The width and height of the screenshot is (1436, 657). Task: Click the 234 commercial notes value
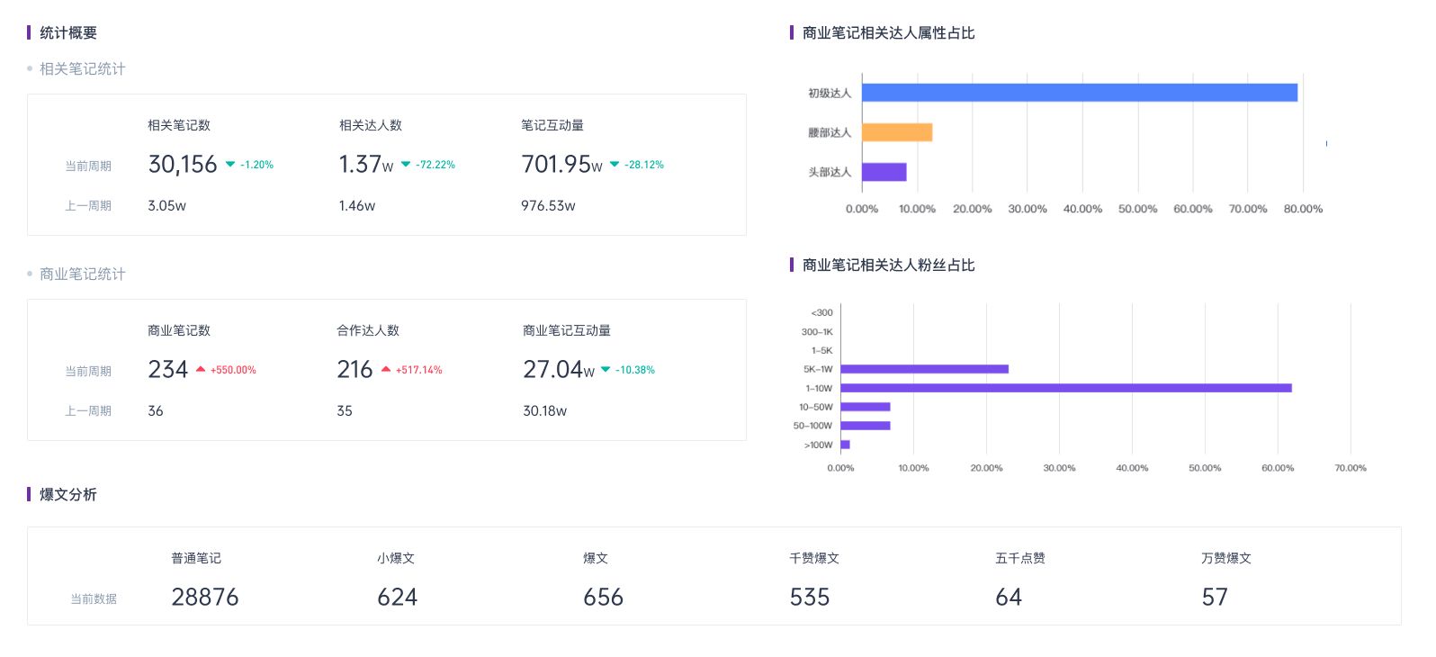point(168,370)
